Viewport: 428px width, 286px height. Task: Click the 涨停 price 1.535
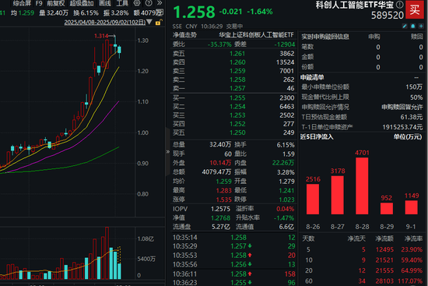tap(223, 199)
